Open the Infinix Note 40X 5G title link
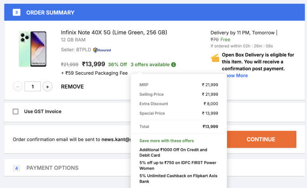307x188 pixels. pyautogui.click(x=114, y=32)
